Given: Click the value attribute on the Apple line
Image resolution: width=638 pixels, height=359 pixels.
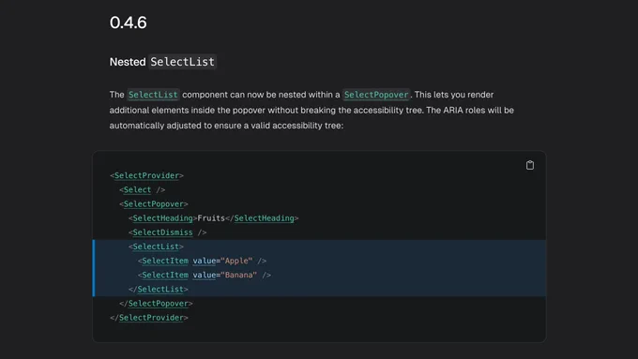Looking at the screenshot, I should pyautogui.click(x=205, y=261).
